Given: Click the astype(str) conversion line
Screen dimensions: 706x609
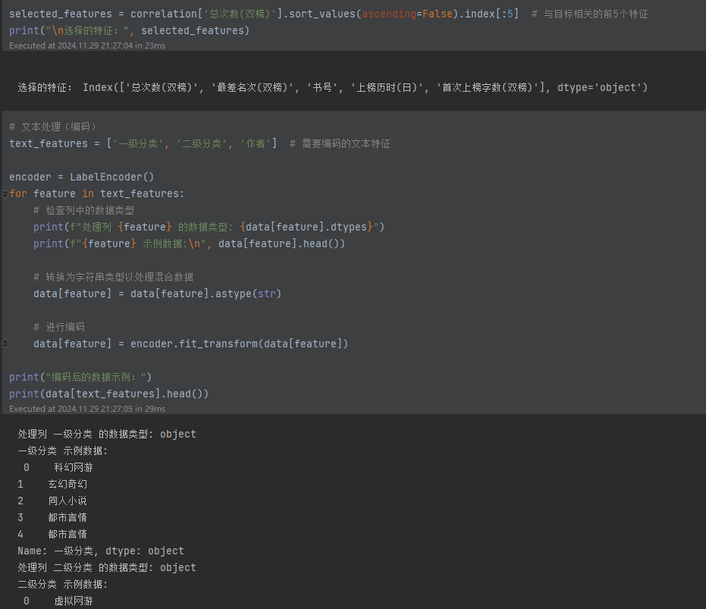Looking at the screenshot, I should pyautogui.click(x=157, y=294).
